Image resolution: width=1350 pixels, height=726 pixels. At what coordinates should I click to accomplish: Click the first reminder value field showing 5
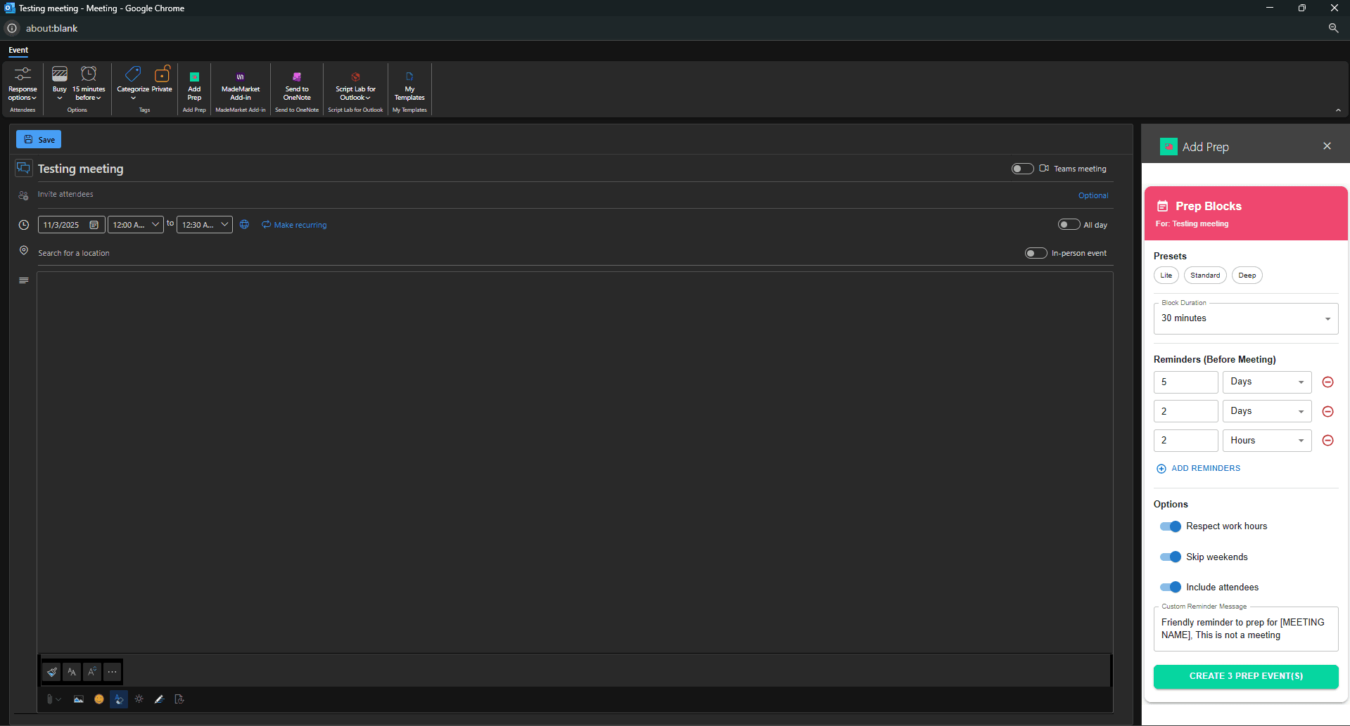1186,382
